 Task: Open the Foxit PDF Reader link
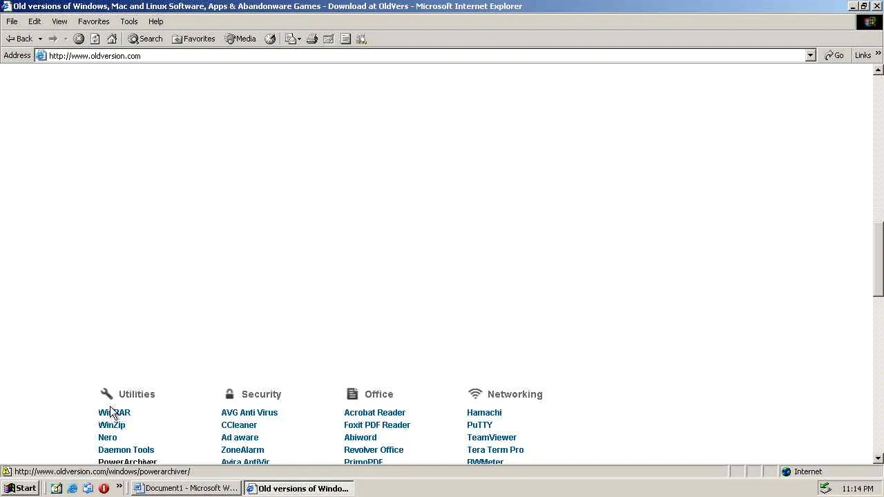377,425
